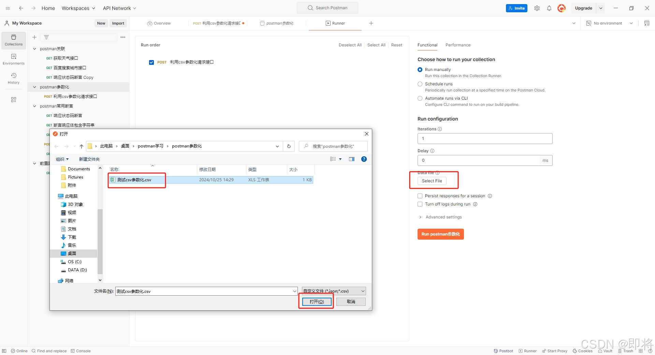Go up one folder in file dialog
655x355 pixels.
81,146
